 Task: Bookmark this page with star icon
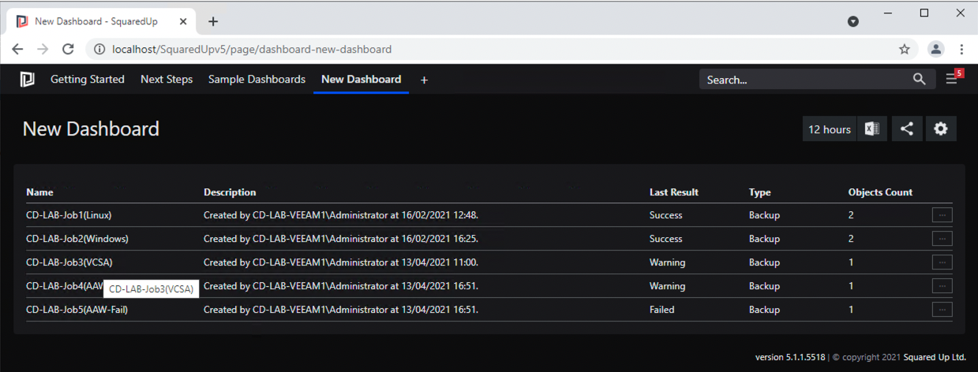[905, 49]
